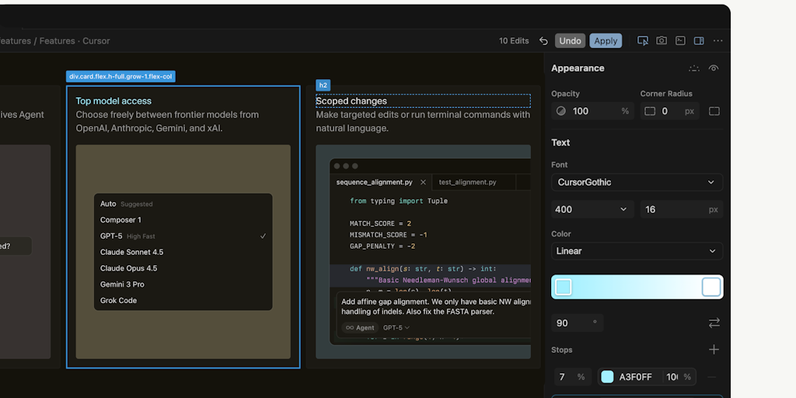This screenshot has width=796, height=398.
Task: Open the terminal console icon
Action: pyautogui.click(x=680, y=41)
